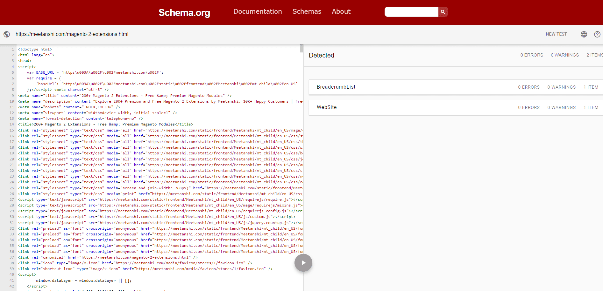This screenshot has width=603, height=291.
Task: Open the About page link
Action: (x=341, y=11)
